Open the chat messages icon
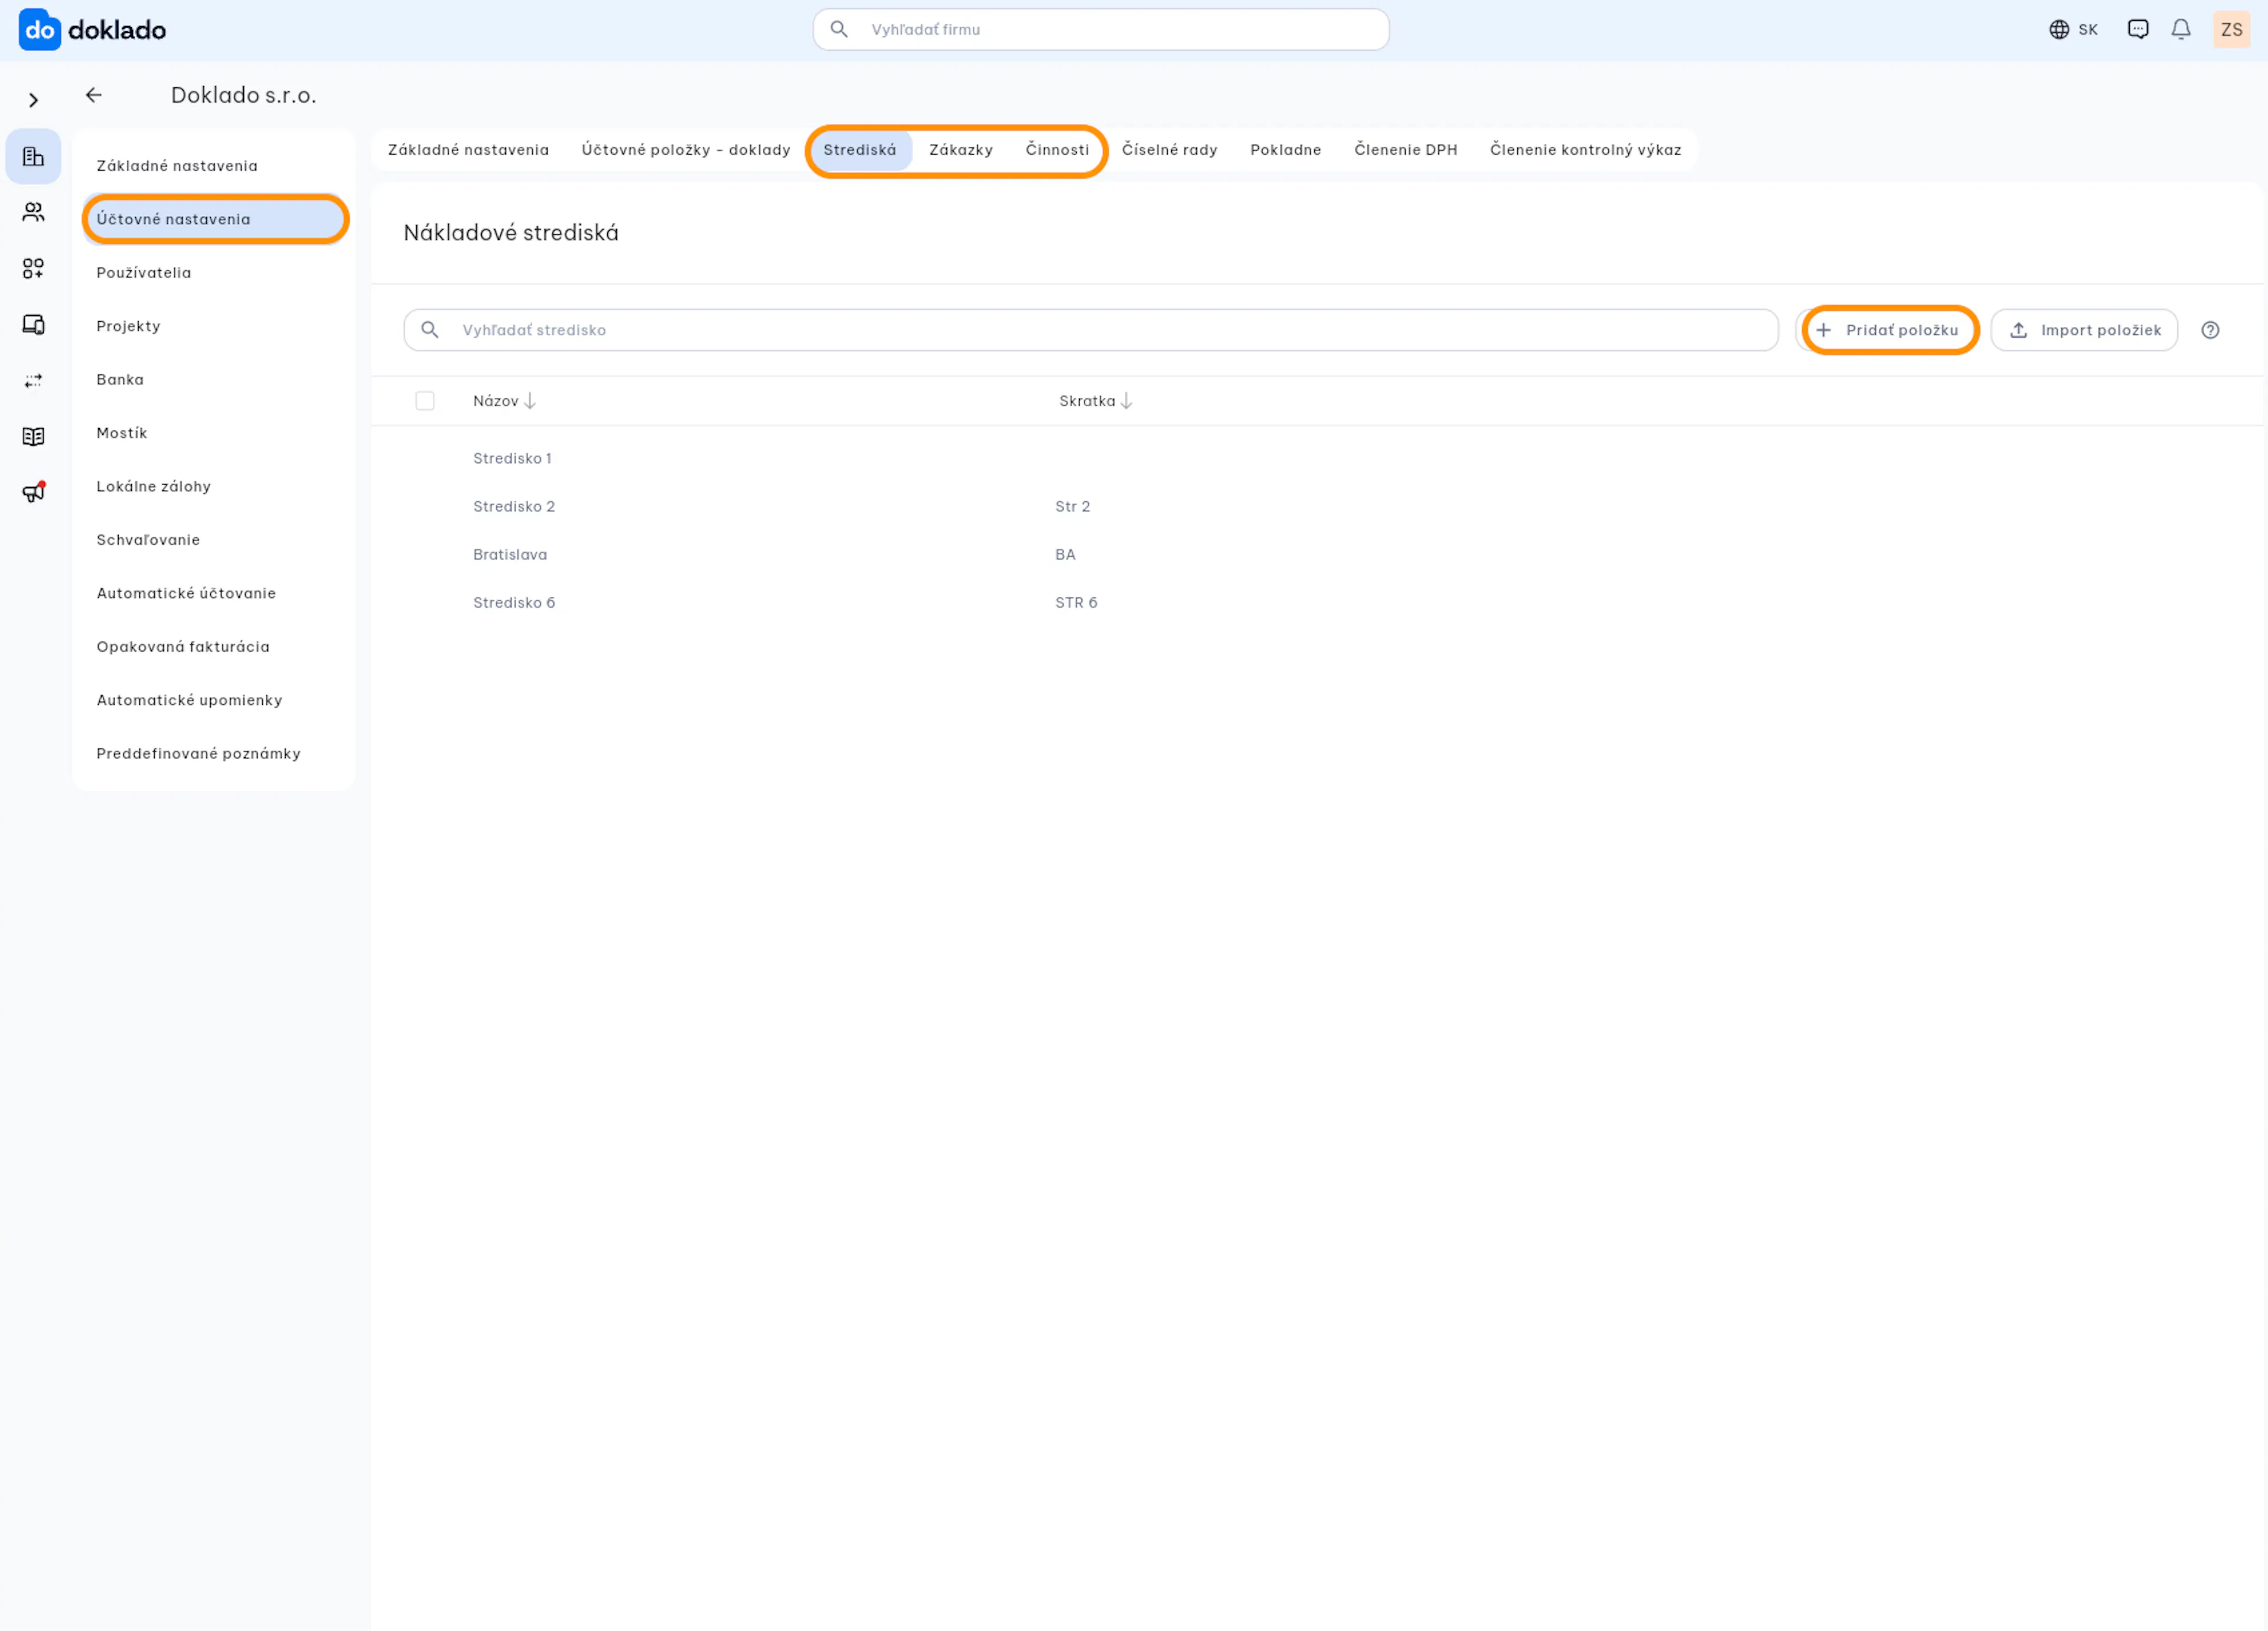 [x=2138, y=30]
